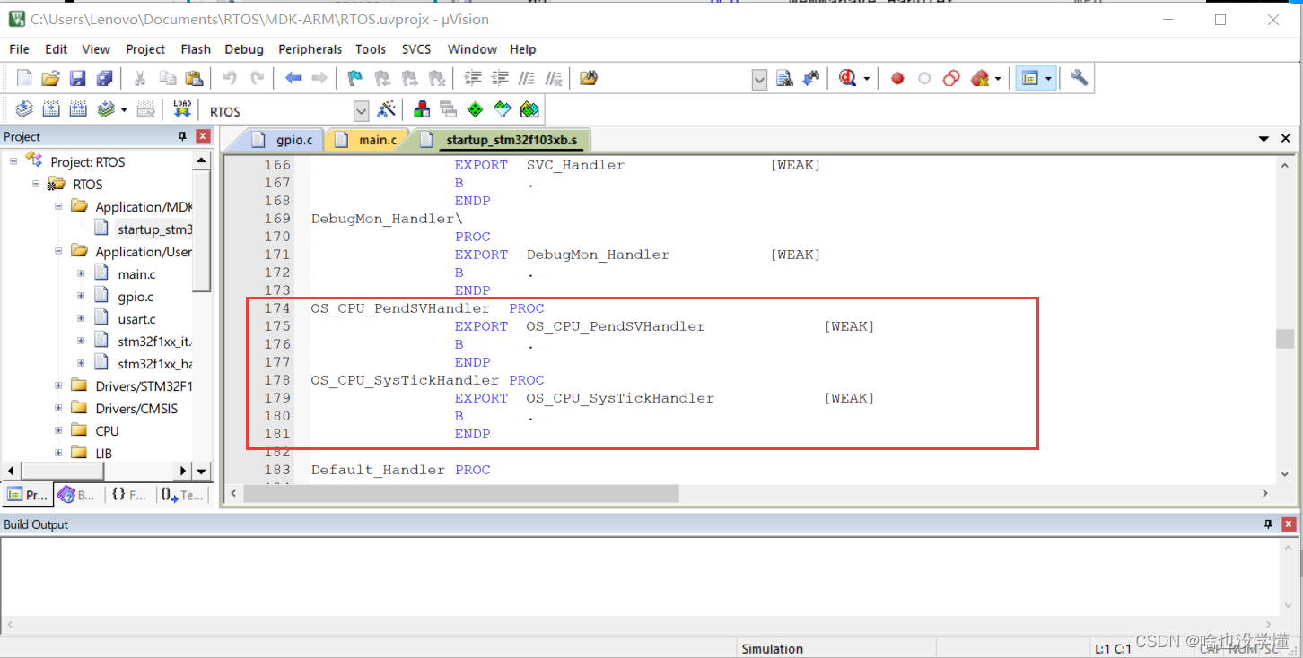Pin the Project panel
The image size is (1303, 658).
[183, 136]
